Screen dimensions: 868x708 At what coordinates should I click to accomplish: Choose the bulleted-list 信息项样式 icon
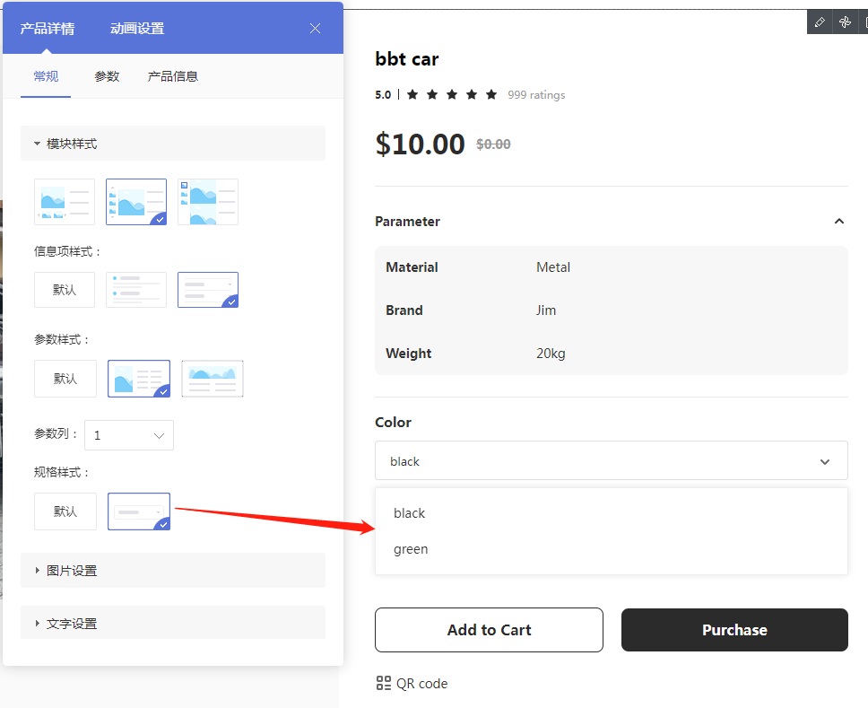136,290
